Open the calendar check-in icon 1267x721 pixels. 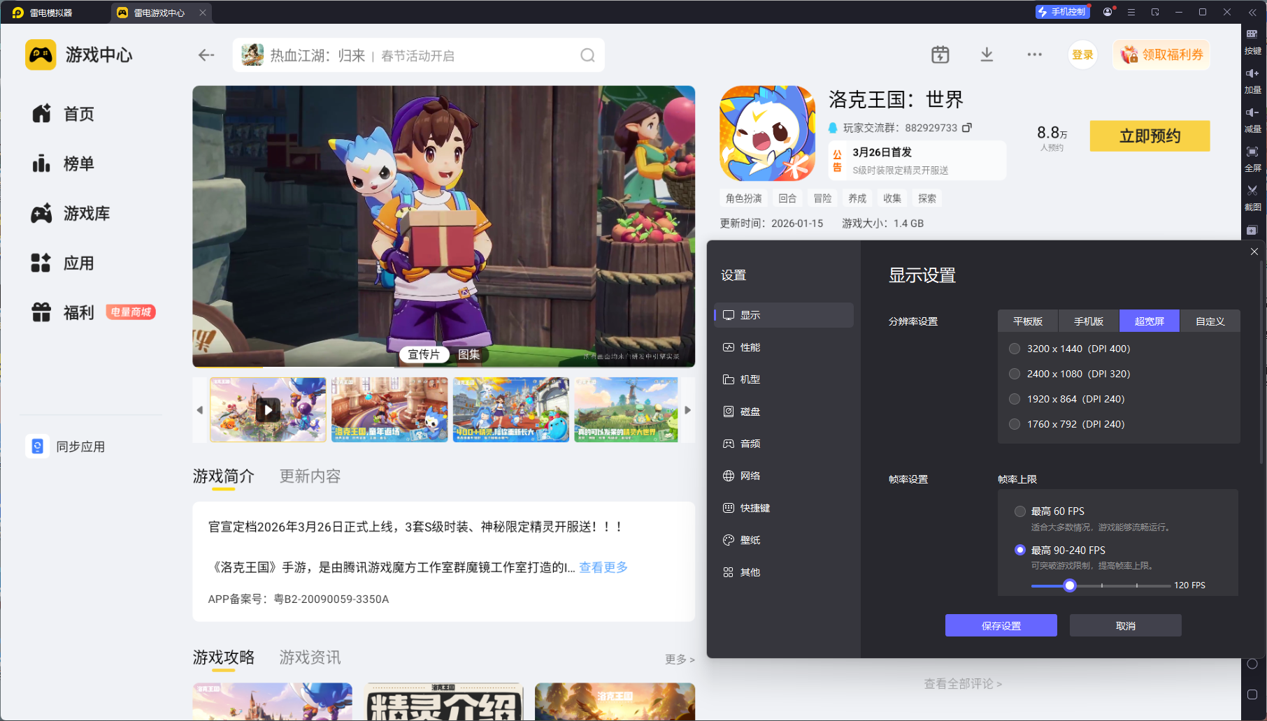[940, 54]
